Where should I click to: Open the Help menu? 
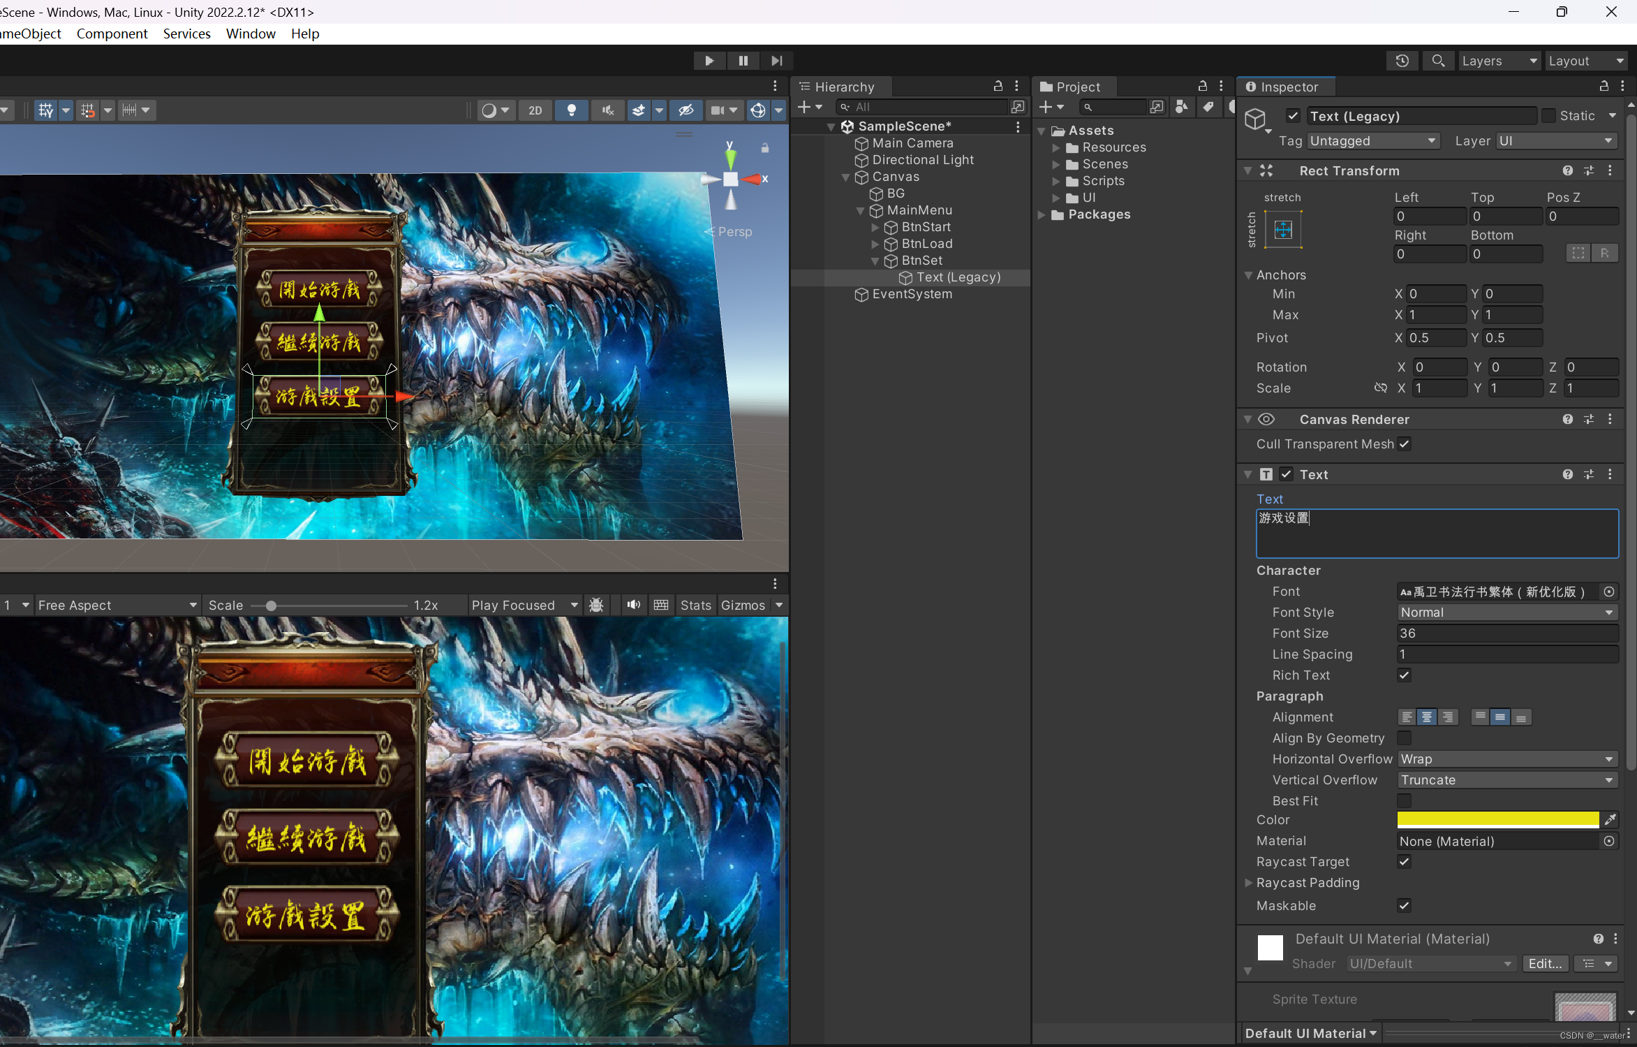tap(305, 34)
